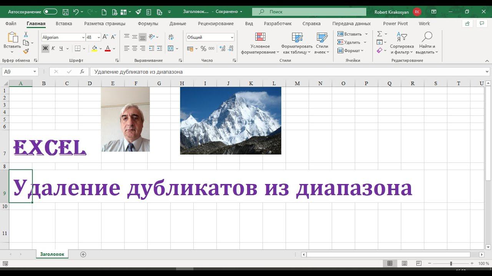This screenshot has height=276, width=492.
Task: Toggle bold formatting Ж
Action: click(x=45, y=48)
